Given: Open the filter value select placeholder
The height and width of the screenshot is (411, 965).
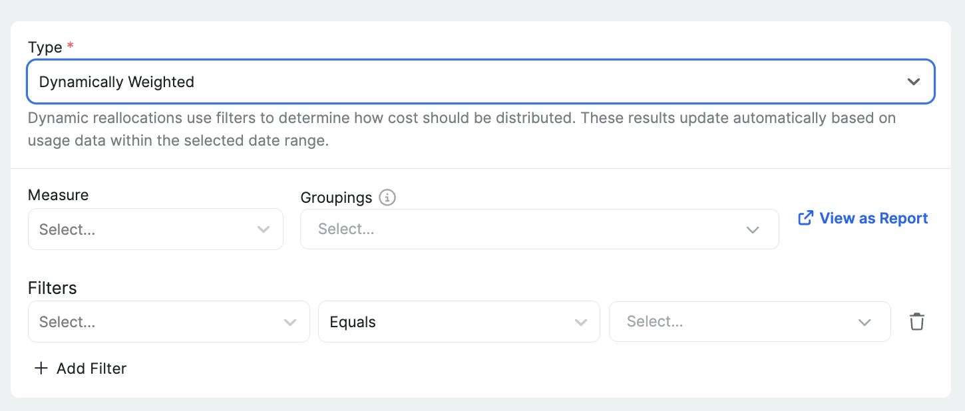Looking at the screenshot, I should (655, 322).
